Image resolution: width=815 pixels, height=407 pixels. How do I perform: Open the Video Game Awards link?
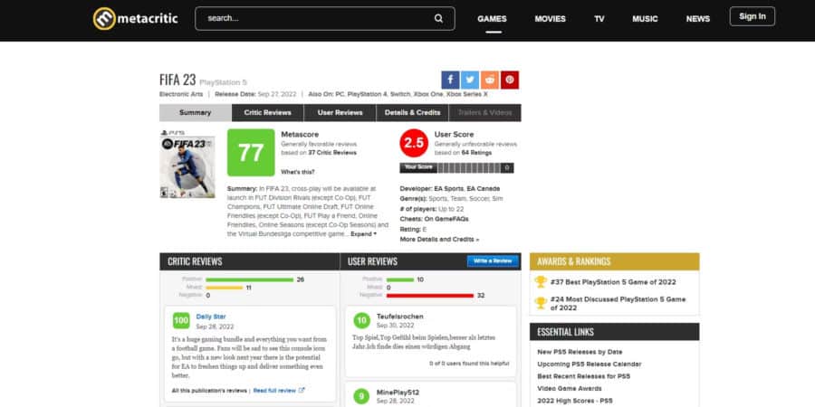(570, 389)
